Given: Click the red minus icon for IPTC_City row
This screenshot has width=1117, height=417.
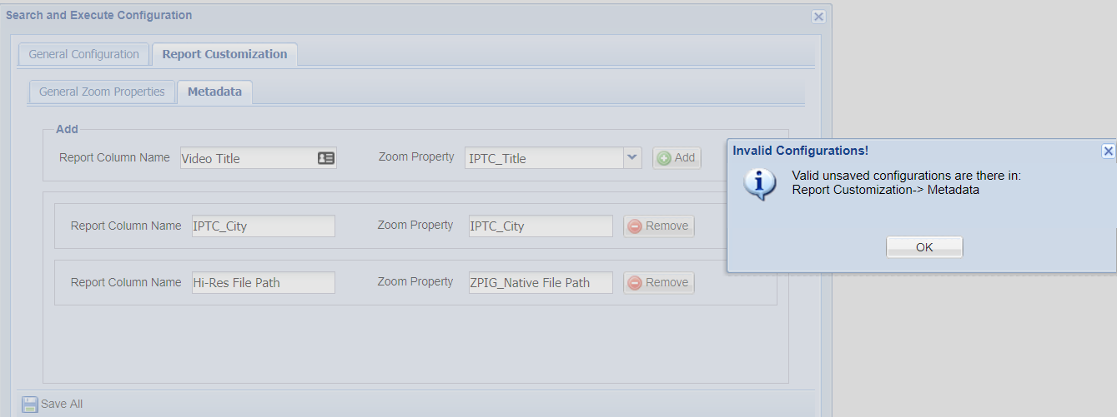Looking at the screenshot, I should click(635, 226).
